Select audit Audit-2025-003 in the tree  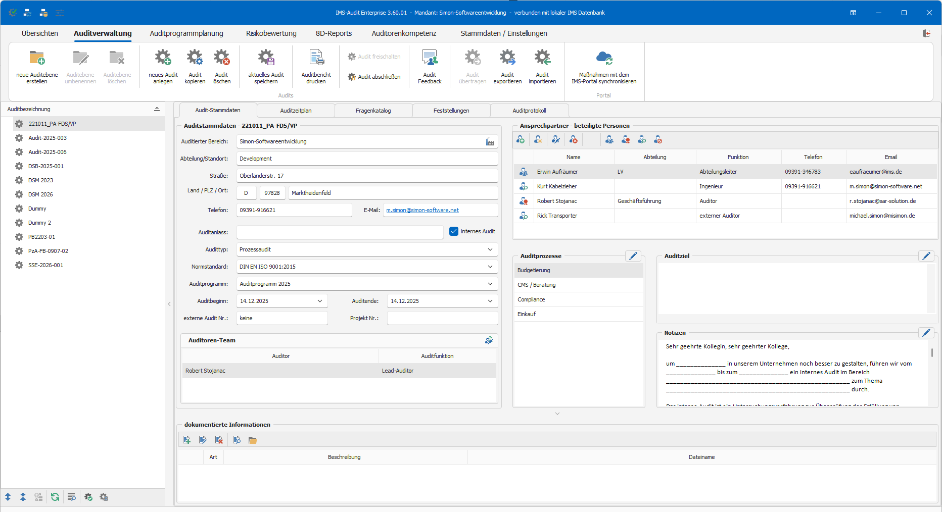click(48, 138)
